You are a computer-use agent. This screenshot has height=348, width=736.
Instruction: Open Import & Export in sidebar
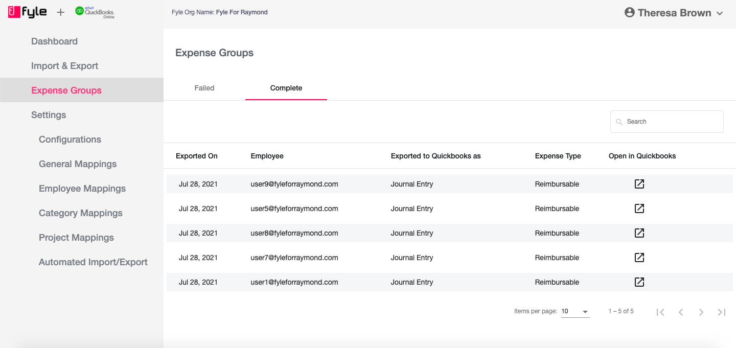[x=65, y=66]
